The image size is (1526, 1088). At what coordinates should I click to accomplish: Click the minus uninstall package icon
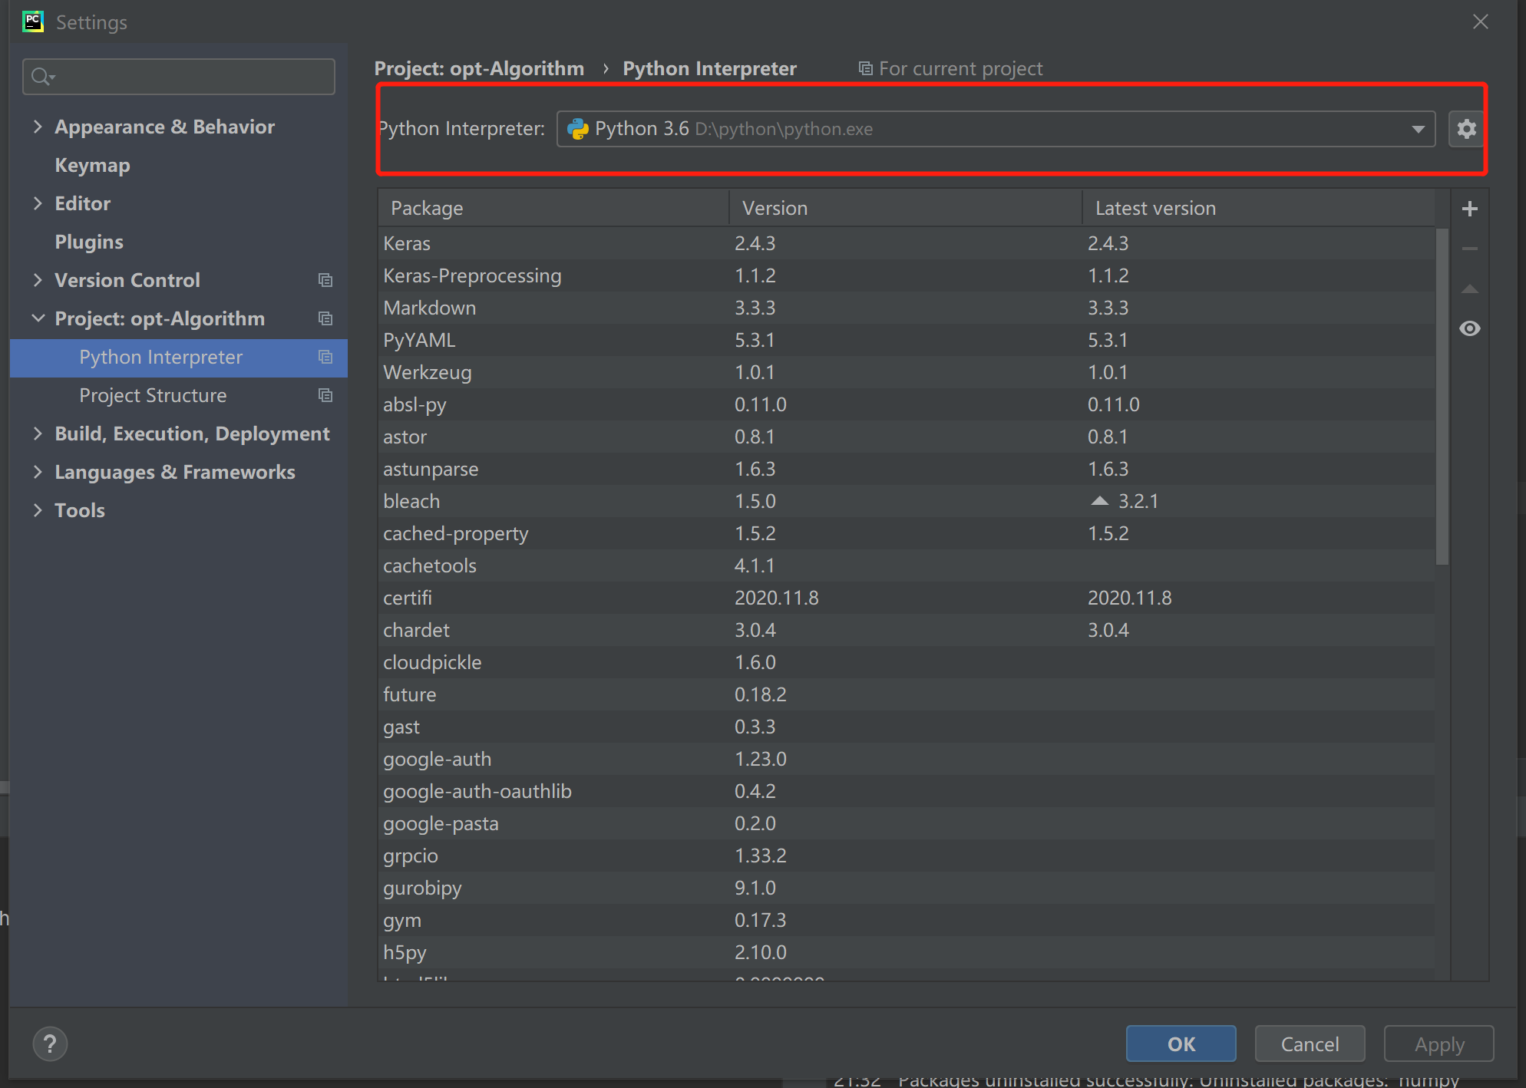[1469, 249]
